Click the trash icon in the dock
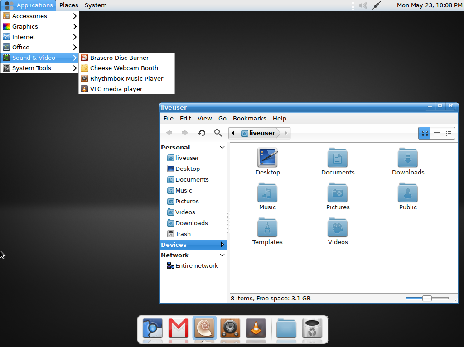Image resolution: width=464 pixels, height=347 pixels. (x=312, y=328)
